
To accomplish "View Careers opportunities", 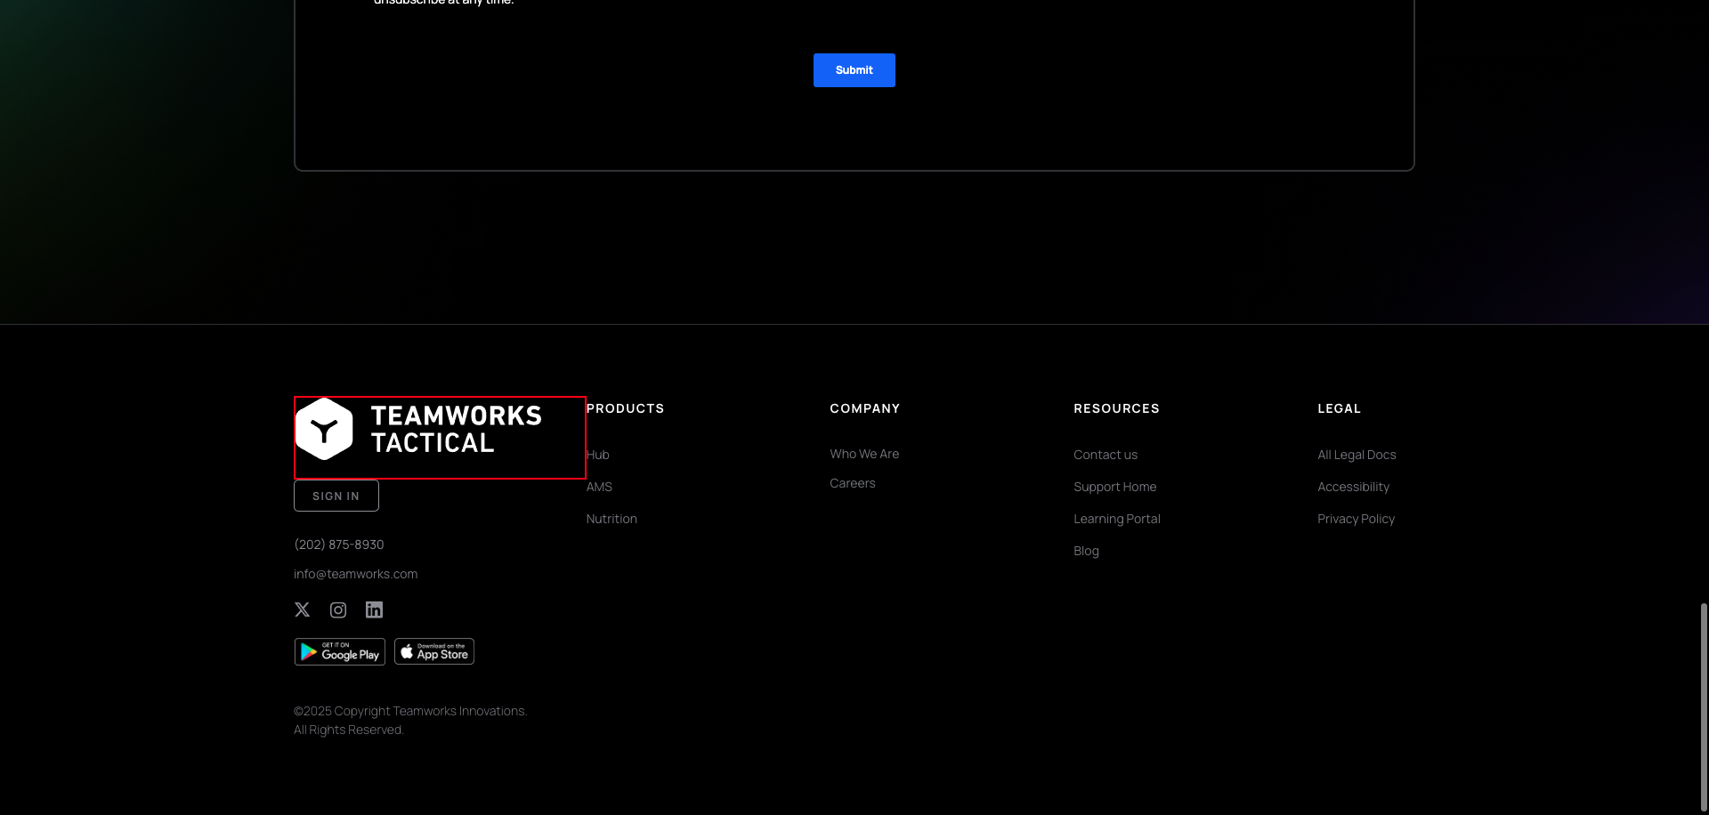I will click(x=852, y=483).
